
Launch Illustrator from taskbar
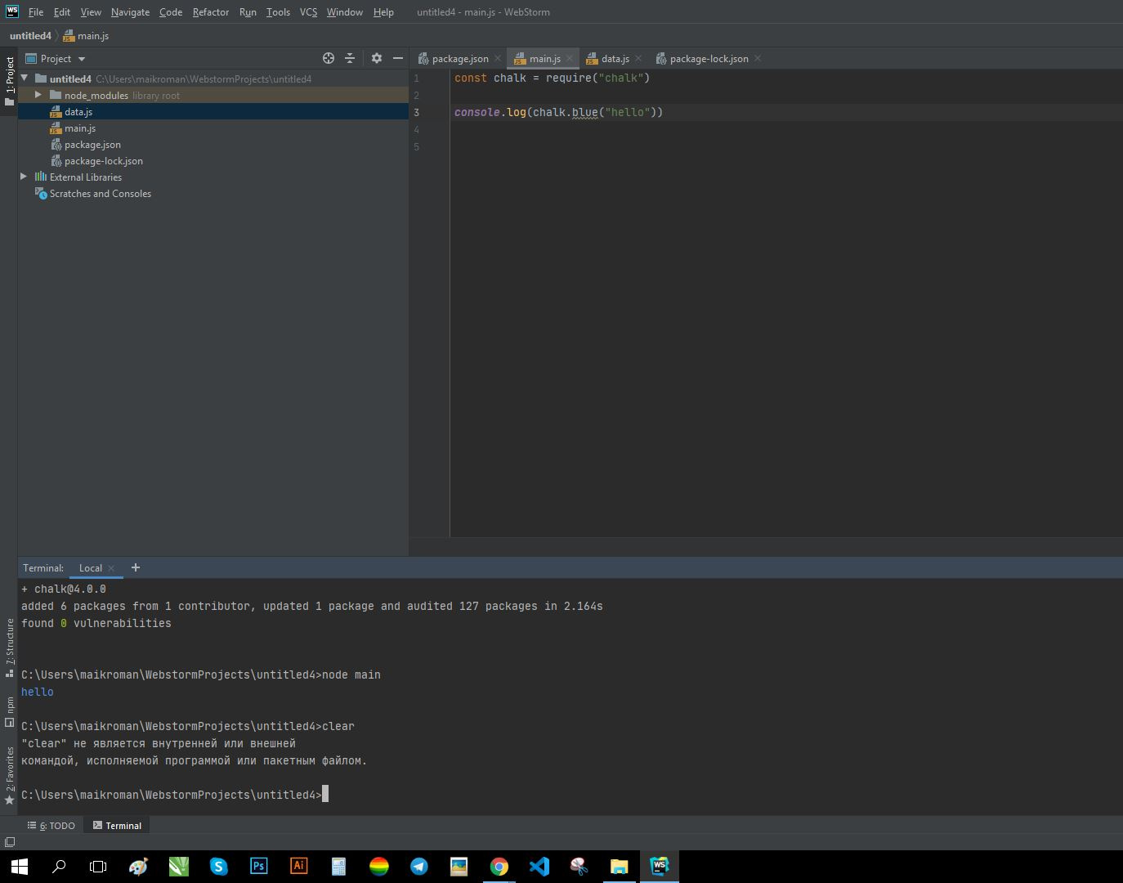click(298, 867)
